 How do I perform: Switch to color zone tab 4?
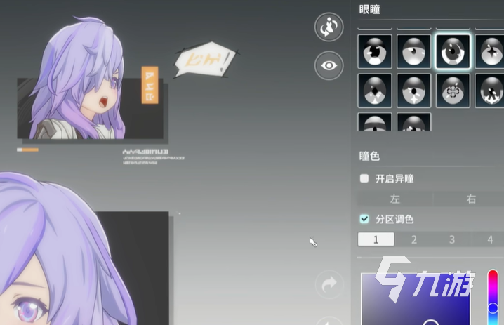[x=490, y=239]
